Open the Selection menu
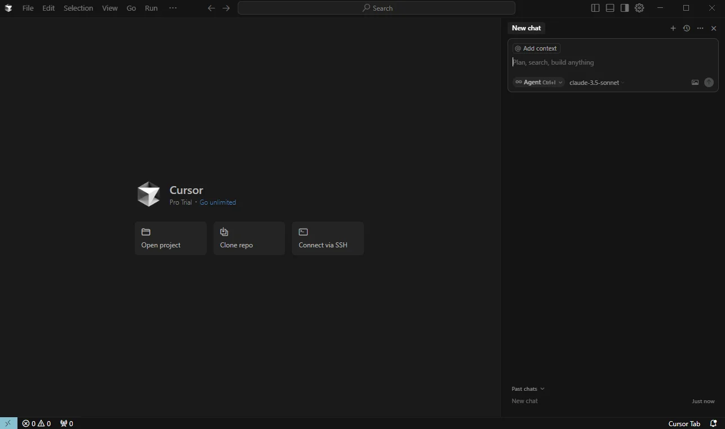Image resolution: width=725 pixels, height=429 pixels. click(78, 8)
